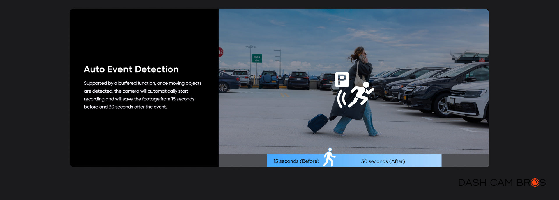Click the buffered function description paragraph
Screen dimensions: 559x200
(143, 95)
